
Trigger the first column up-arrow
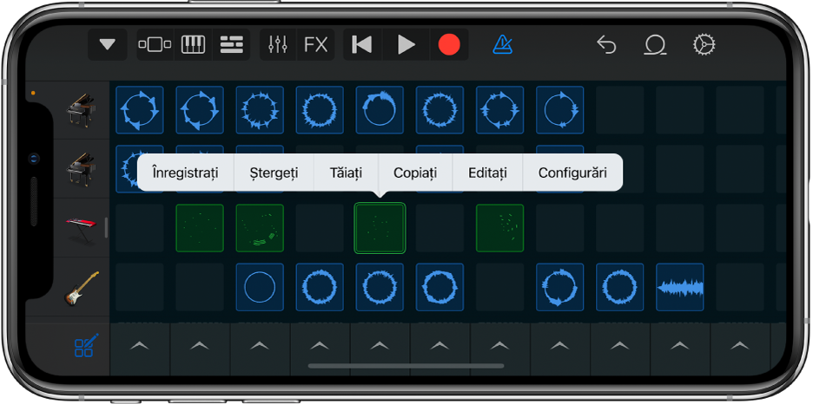pos(139,347)
